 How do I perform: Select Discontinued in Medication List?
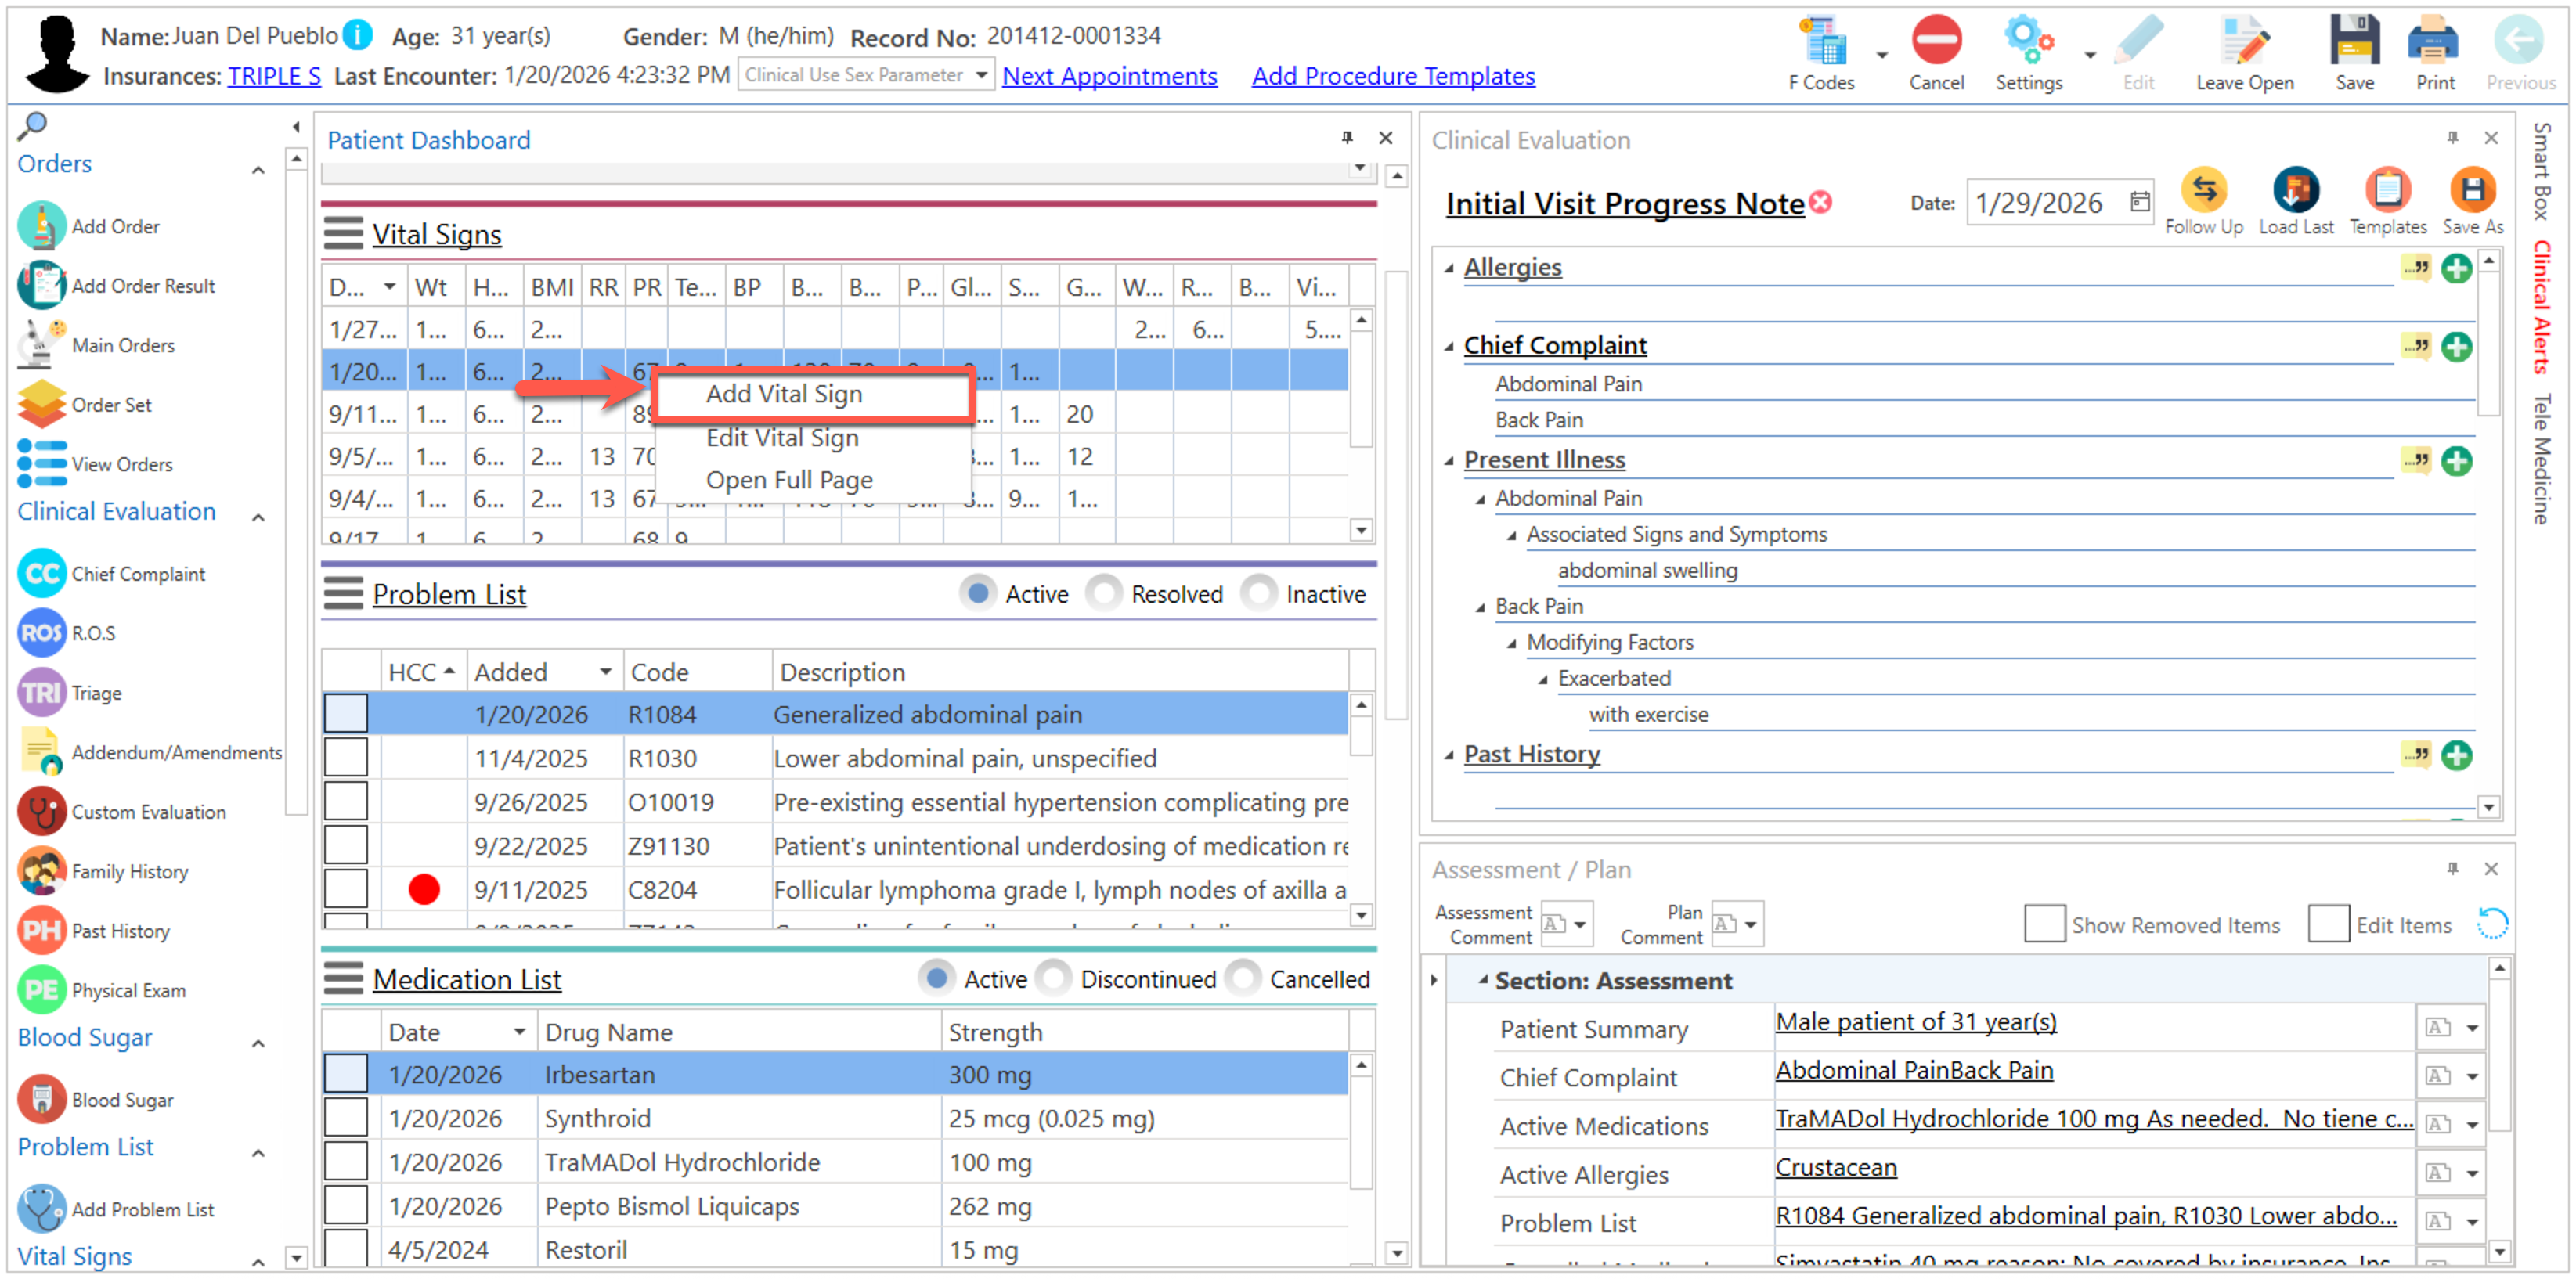(x=1054, y=979)
